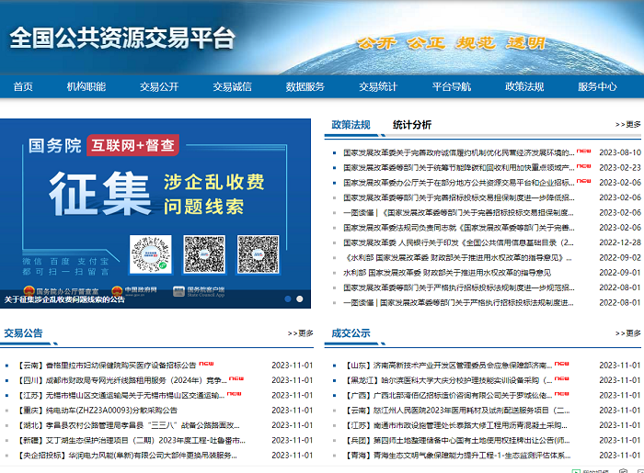
Task: Open the policy item dated 2023-02-23
Action: (x=459, y=168)
